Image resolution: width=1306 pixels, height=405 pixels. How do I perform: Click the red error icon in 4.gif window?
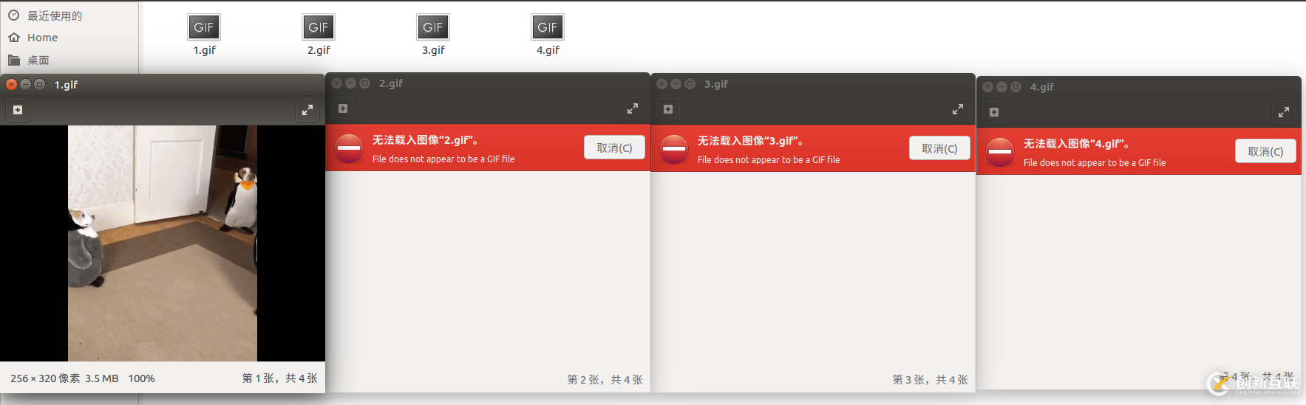click(x=1000, y=152)
